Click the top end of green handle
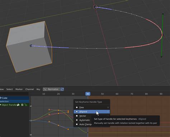 163,14
